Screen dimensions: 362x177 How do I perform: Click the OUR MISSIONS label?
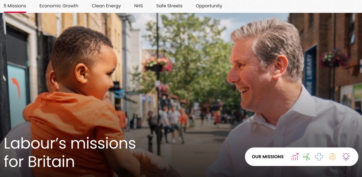click(268, 157)
